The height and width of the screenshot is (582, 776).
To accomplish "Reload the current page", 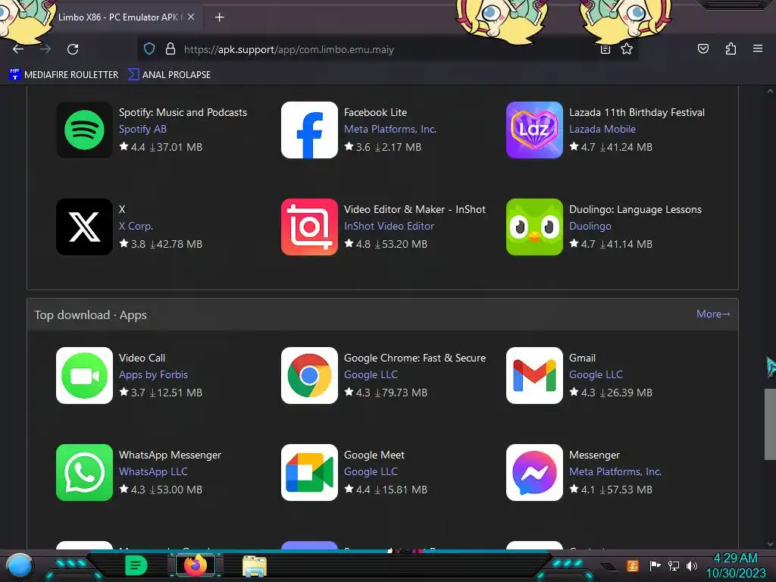I will click(73, 49).
